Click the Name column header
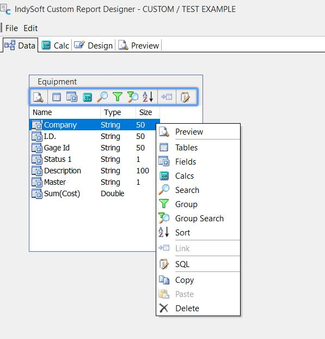The height and width of the screenshot is (339, 325). click(65, 112)
